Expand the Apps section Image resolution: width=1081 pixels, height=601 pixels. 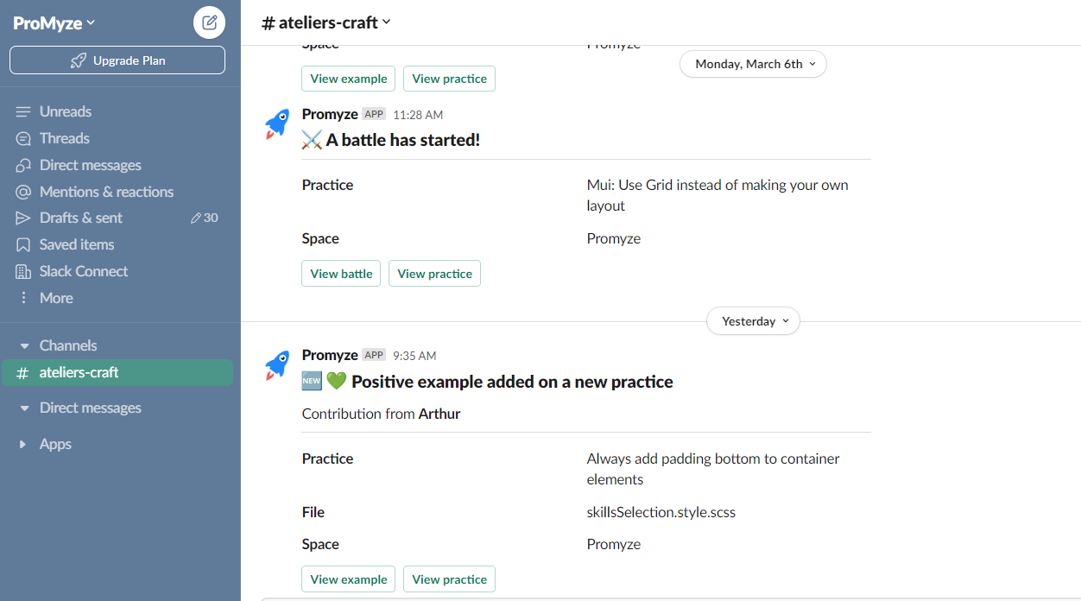click(x=23, y=444)
